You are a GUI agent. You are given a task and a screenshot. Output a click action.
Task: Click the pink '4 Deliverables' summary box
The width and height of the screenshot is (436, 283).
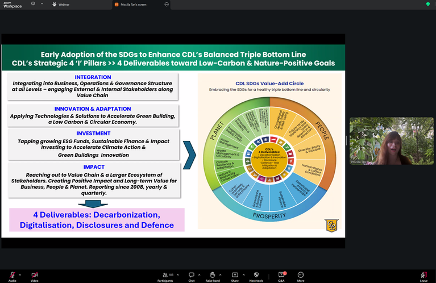tap(97, 220)
